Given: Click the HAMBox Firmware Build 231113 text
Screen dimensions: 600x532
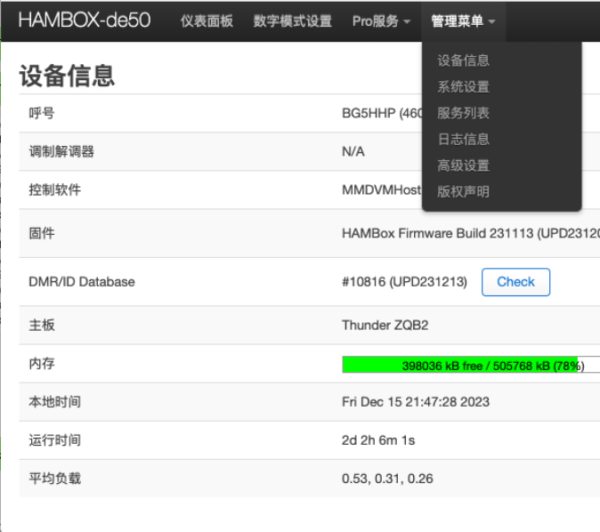Looking at the screenshot, I should (437, 233).
